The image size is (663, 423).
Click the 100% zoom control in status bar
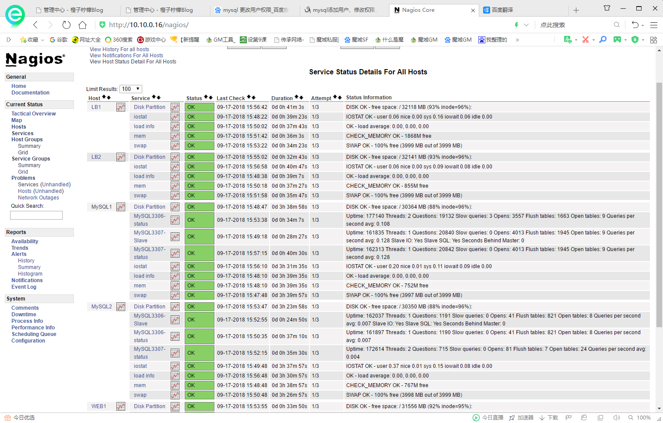(x=640, y=418)
